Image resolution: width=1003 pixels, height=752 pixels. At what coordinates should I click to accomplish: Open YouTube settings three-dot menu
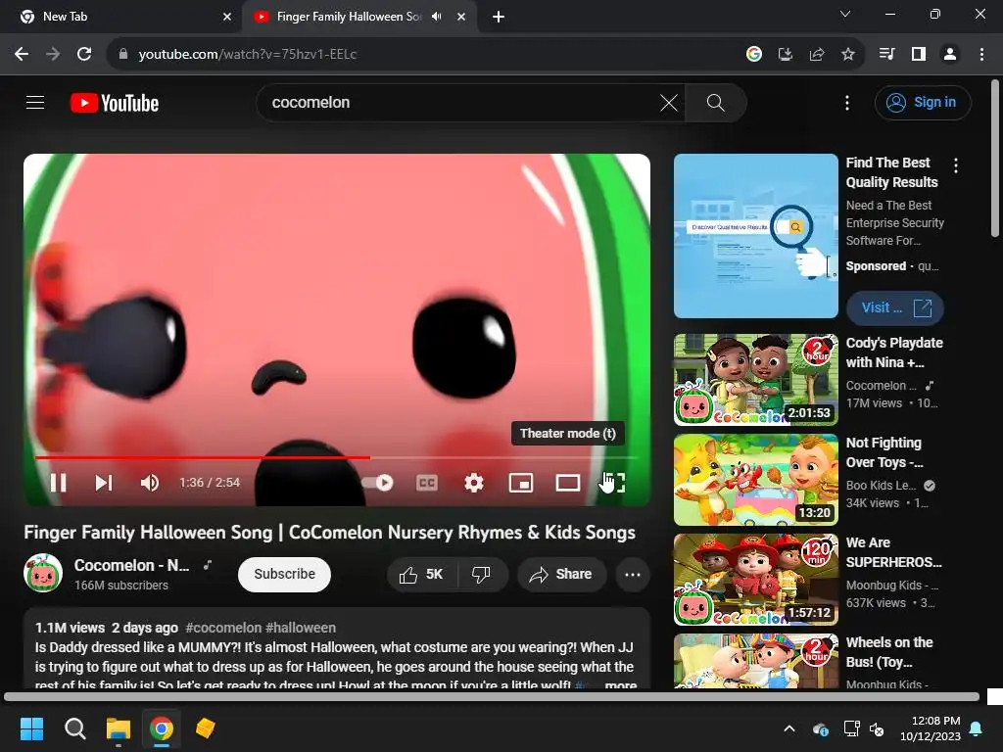pos(847,102)
